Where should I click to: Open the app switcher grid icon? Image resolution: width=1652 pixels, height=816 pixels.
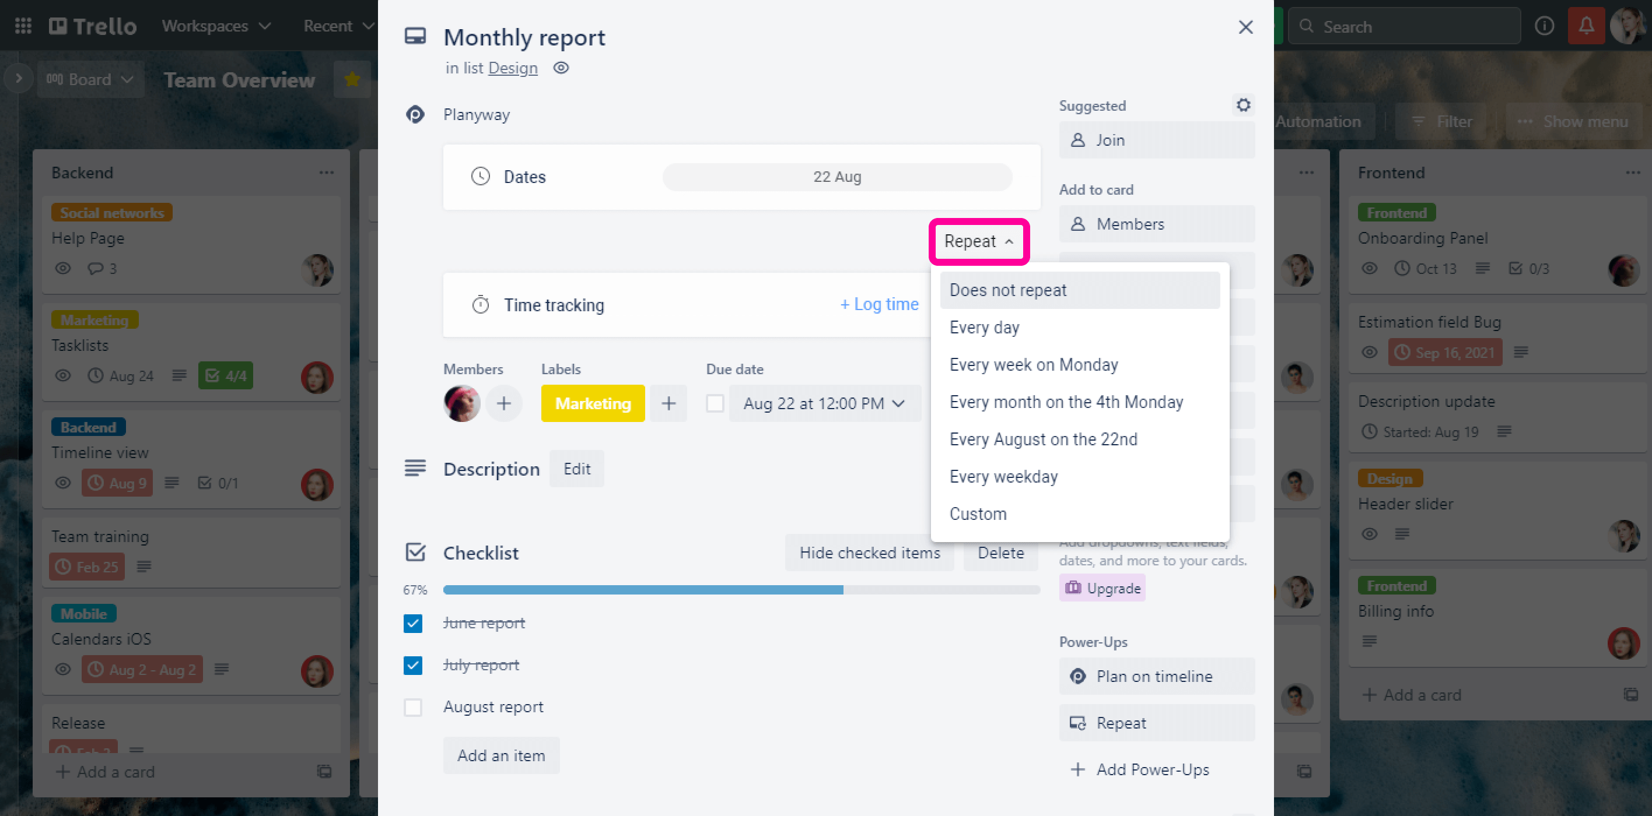tap(23, 26)
